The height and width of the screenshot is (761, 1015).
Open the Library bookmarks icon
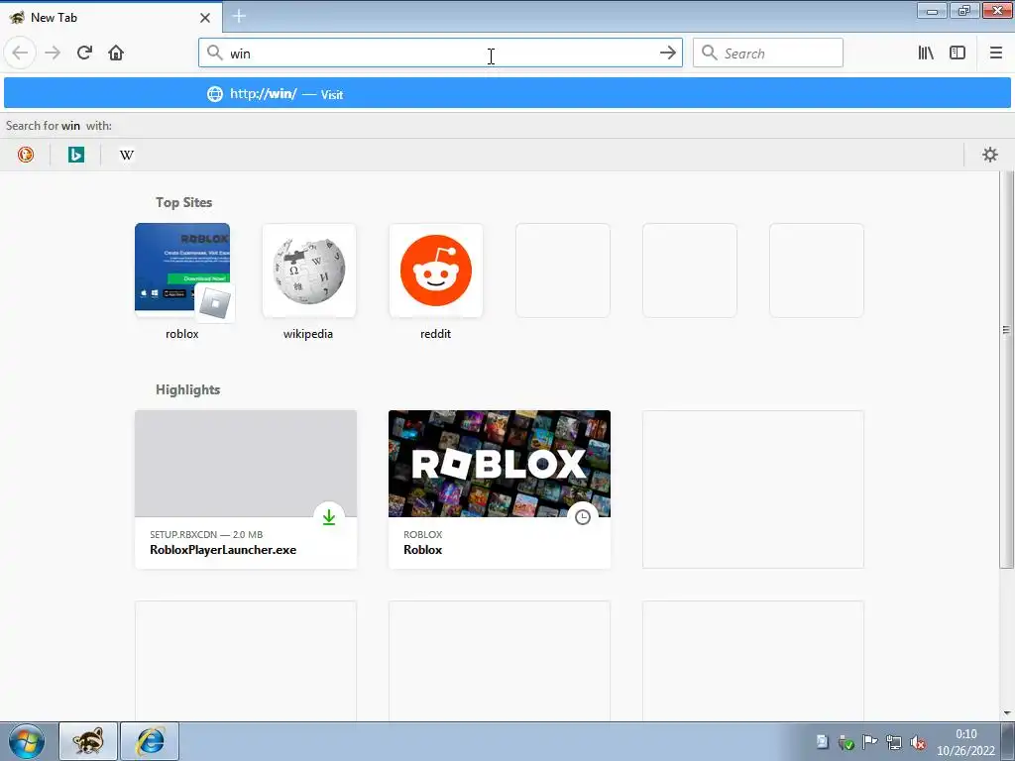pos(926,53)
